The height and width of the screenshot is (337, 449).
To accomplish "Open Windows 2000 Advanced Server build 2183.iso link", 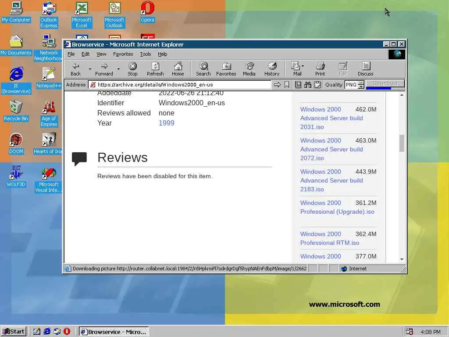I will tap(331, 180).
